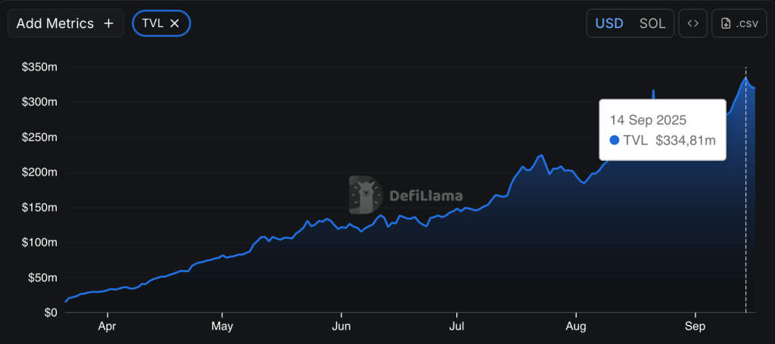Click the chart's peak point near mid-September
Image resolution: width=775 pixels, height=344 pixels.
[x=746, y=77]
